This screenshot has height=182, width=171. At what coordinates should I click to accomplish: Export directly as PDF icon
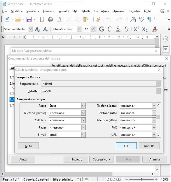pyautogui.click(x=42, y=19)
